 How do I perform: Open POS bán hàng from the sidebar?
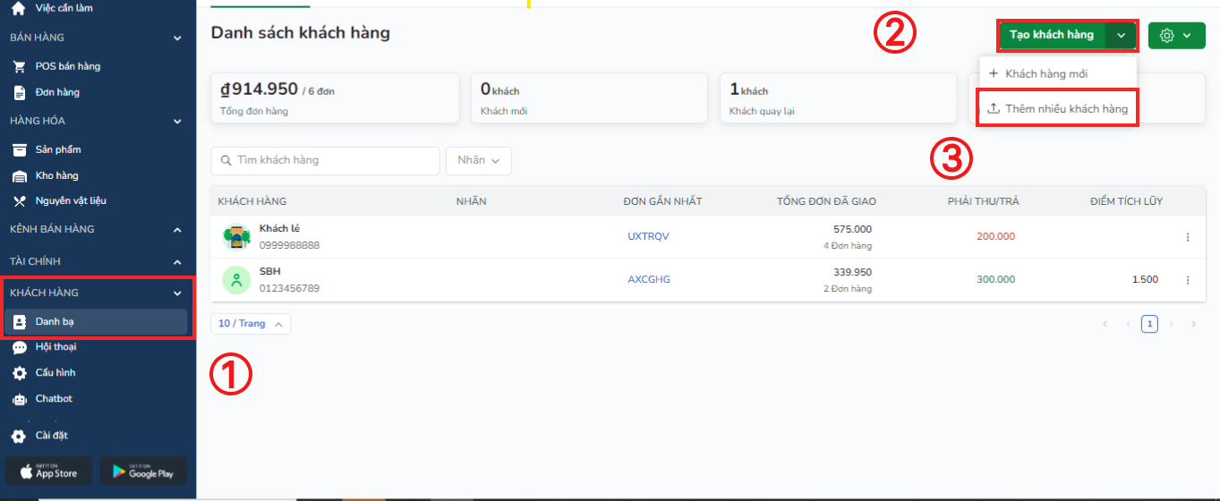pos(67,66)
